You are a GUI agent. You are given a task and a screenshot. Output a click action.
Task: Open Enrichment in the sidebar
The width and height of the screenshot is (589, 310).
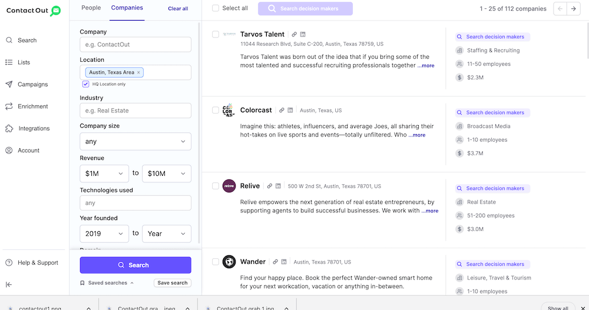point(27,106)
